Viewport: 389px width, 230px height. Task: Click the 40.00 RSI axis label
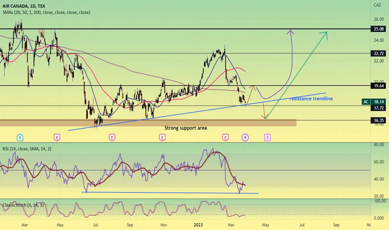click(x=379, y=179)
